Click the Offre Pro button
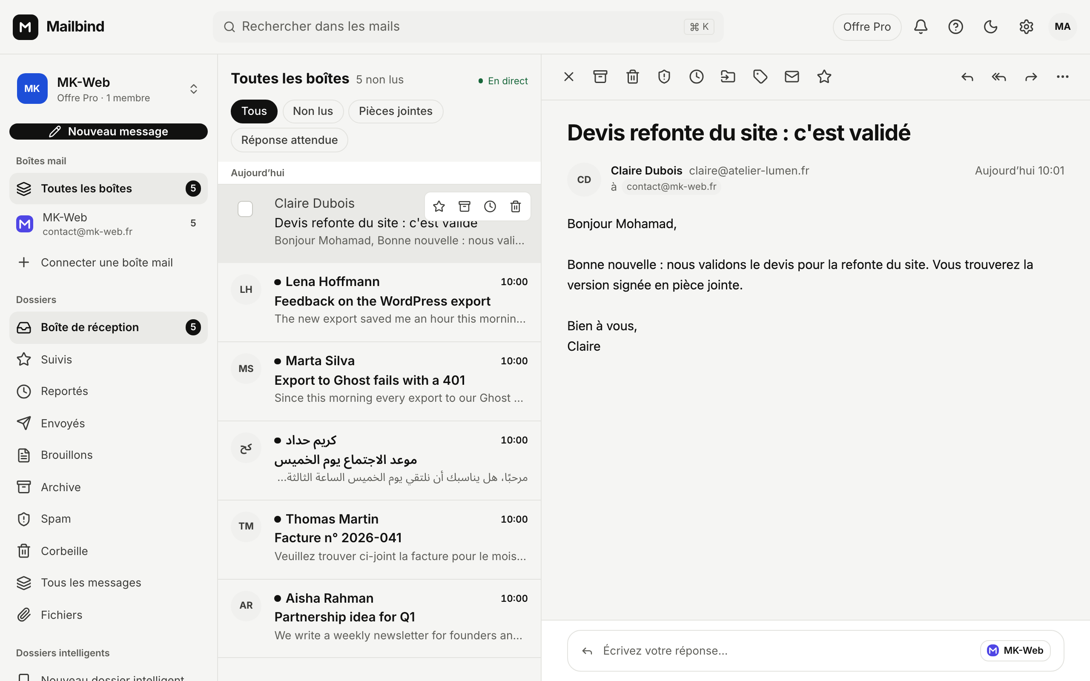The height and width of the screenshot is (681, 1090). [x=866, y=26]
